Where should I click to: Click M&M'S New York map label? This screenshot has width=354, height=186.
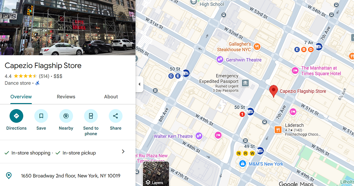coord(266,164)
